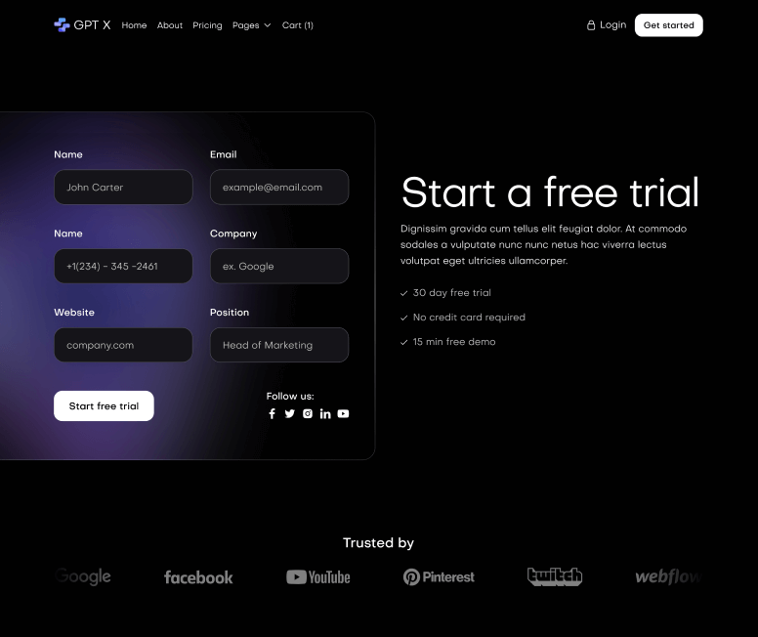Click the GPT X brand text

pyautogui.click(x=92, y=25)
